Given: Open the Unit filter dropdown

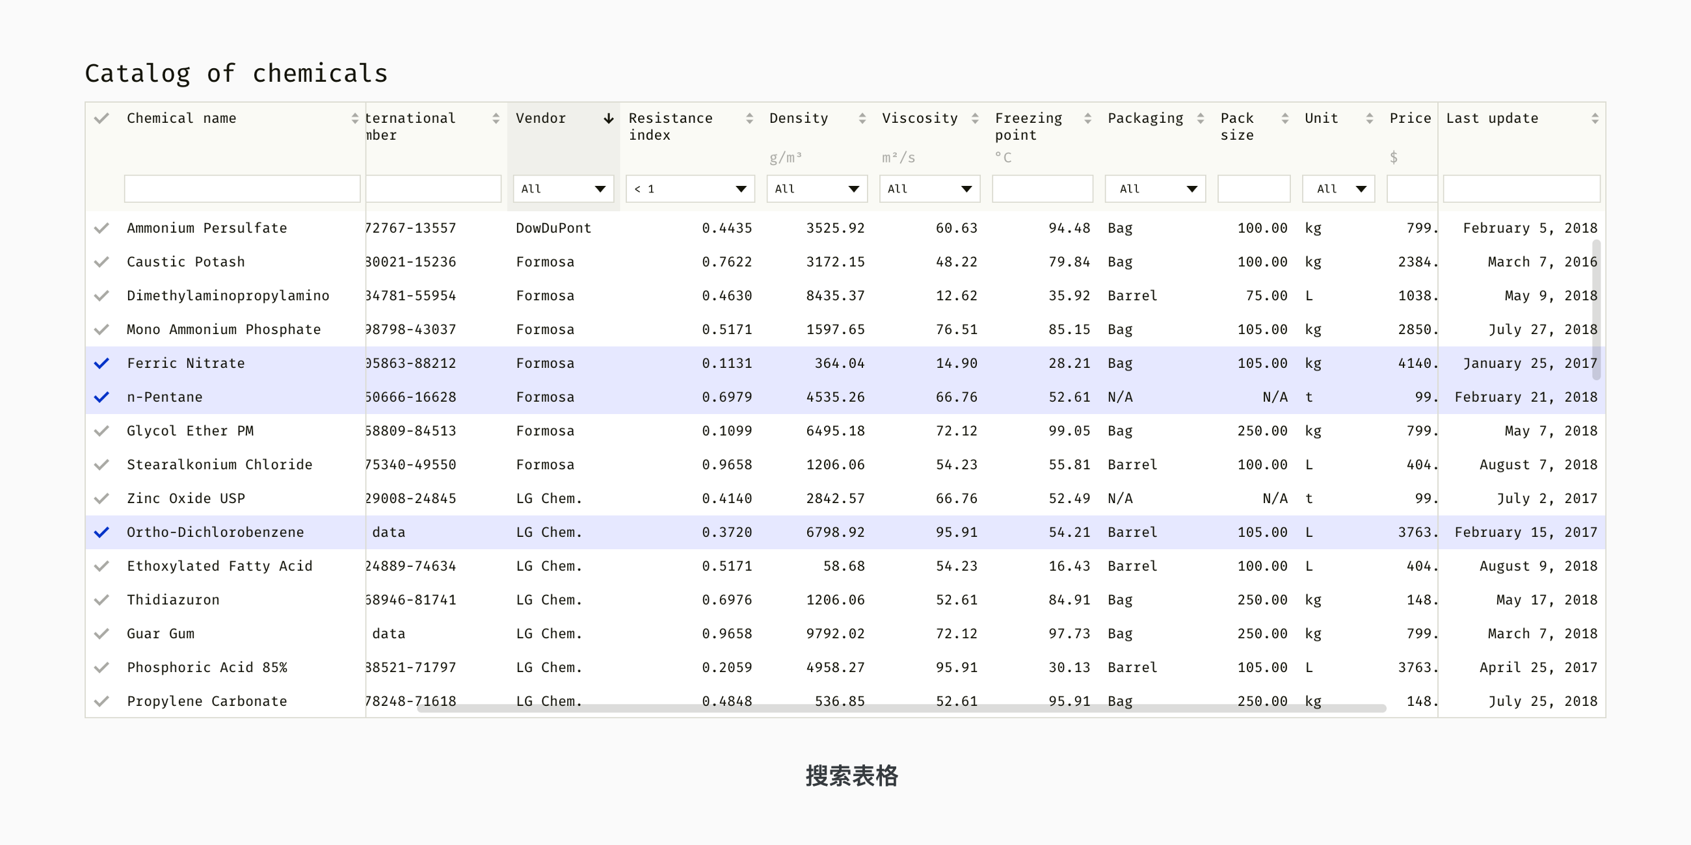Looking at the screenshot, I should (1338, 189).
